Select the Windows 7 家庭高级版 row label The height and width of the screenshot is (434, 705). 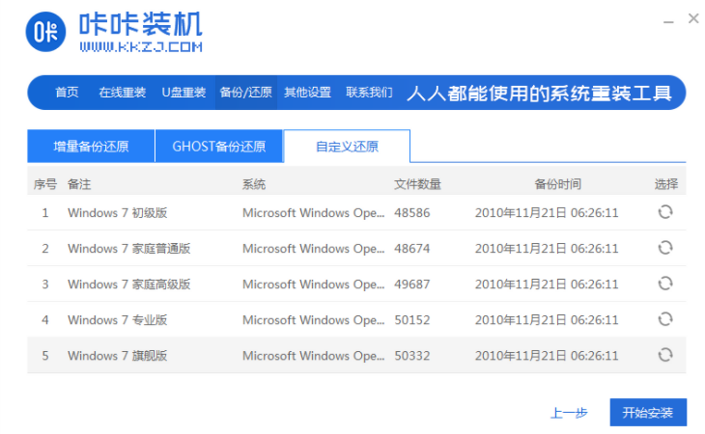(129, 285)
